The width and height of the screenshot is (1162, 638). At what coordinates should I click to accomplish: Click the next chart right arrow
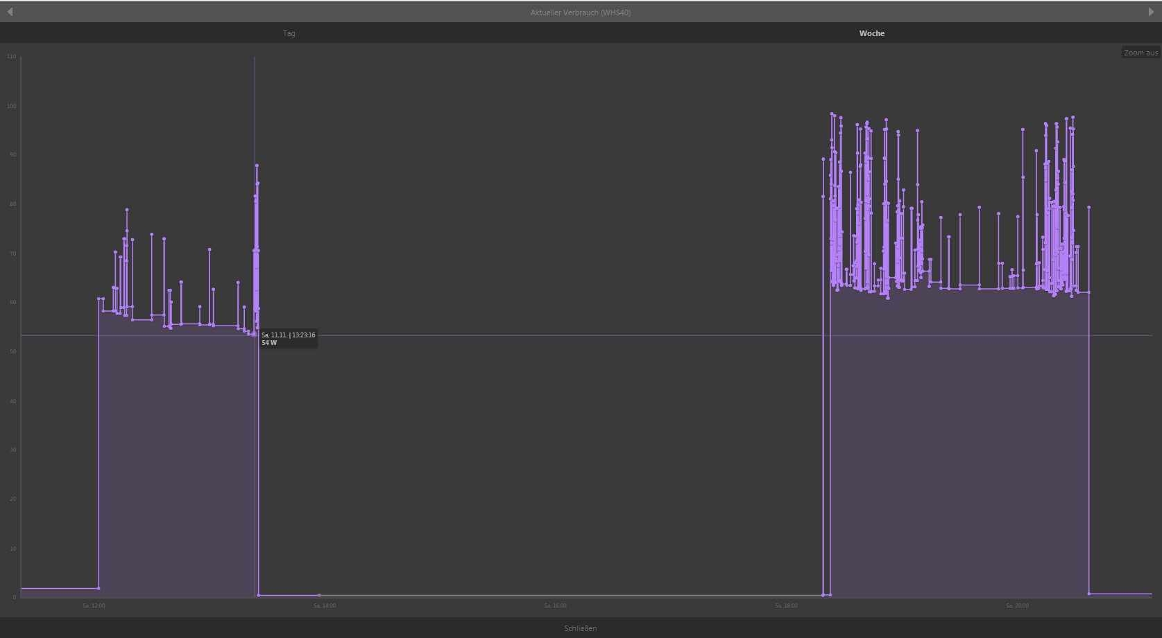[x=1151, y=12]
